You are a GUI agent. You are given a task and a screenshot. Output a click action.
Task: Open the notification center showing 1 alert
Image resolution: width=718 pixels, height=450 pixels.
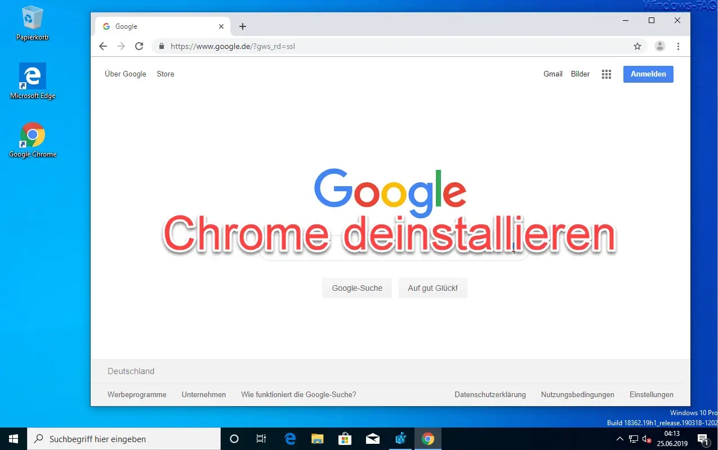tap(703, 438)
